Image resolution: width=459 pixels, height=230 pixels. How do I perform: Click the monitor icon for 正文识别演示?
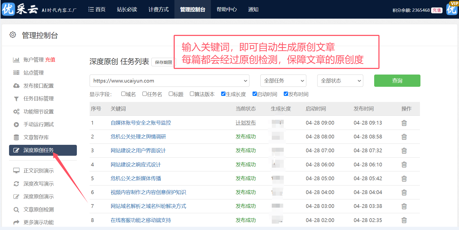point(16,171)
